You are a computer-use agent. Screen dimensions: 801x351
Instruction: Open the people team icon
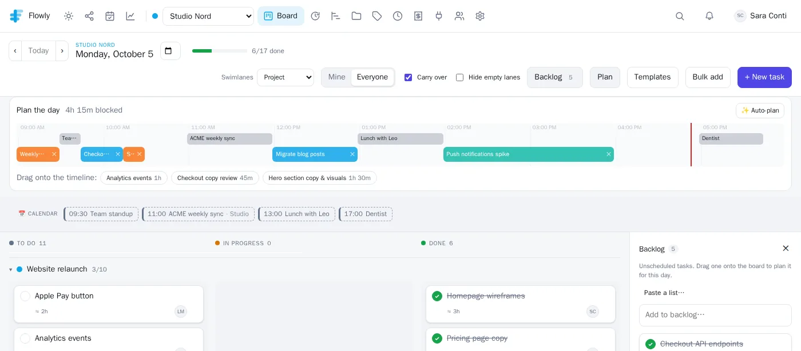click(459, 16)
